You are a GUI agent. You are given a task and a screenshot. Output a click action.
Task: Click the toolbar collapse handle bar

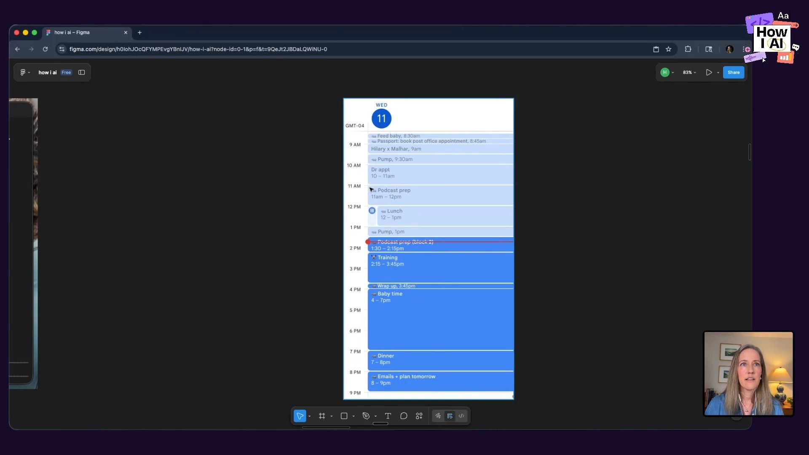point(380,424)
